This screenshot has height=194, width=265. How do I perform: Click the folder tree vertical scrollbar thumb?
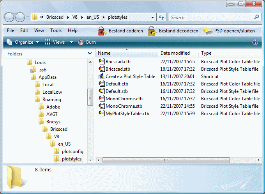click(90, 97)
